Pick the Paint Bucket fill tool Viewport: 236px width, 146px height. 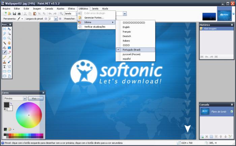tap(5, 48)
